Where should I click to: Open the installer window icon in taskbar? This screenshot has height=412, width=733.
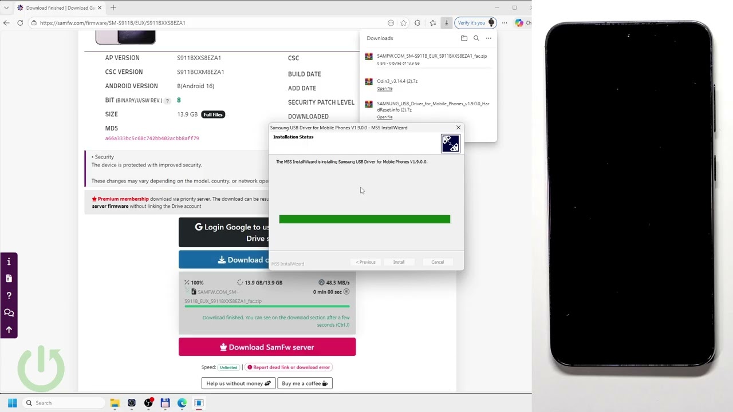point(199,403)
